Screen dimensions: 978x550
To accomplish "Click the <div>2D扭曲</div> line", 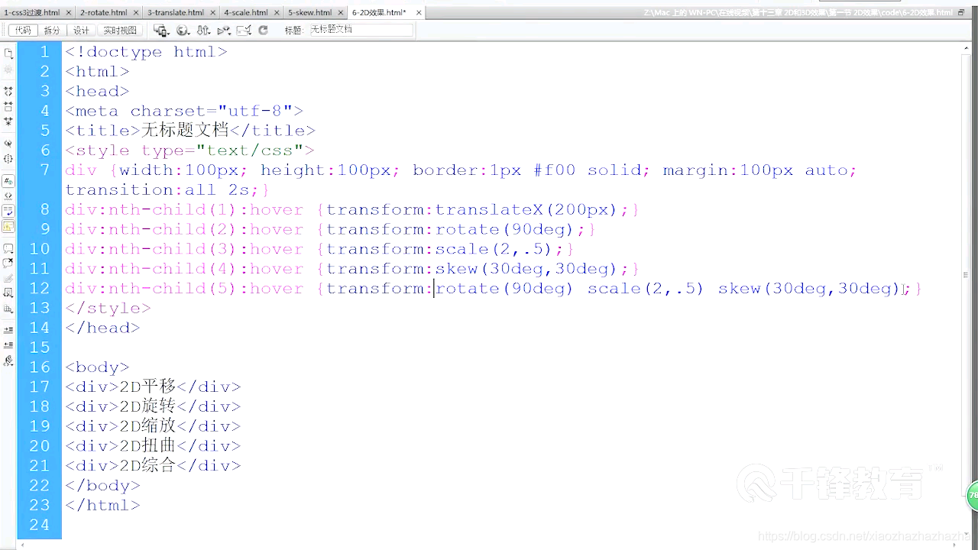I will (153, 446).
